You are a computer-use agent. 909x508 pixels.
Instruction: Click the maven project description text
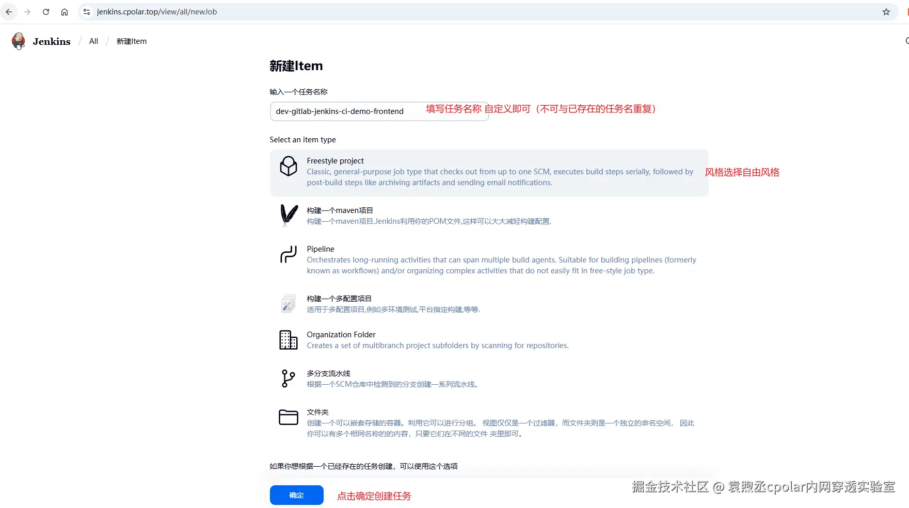(429, 221)
